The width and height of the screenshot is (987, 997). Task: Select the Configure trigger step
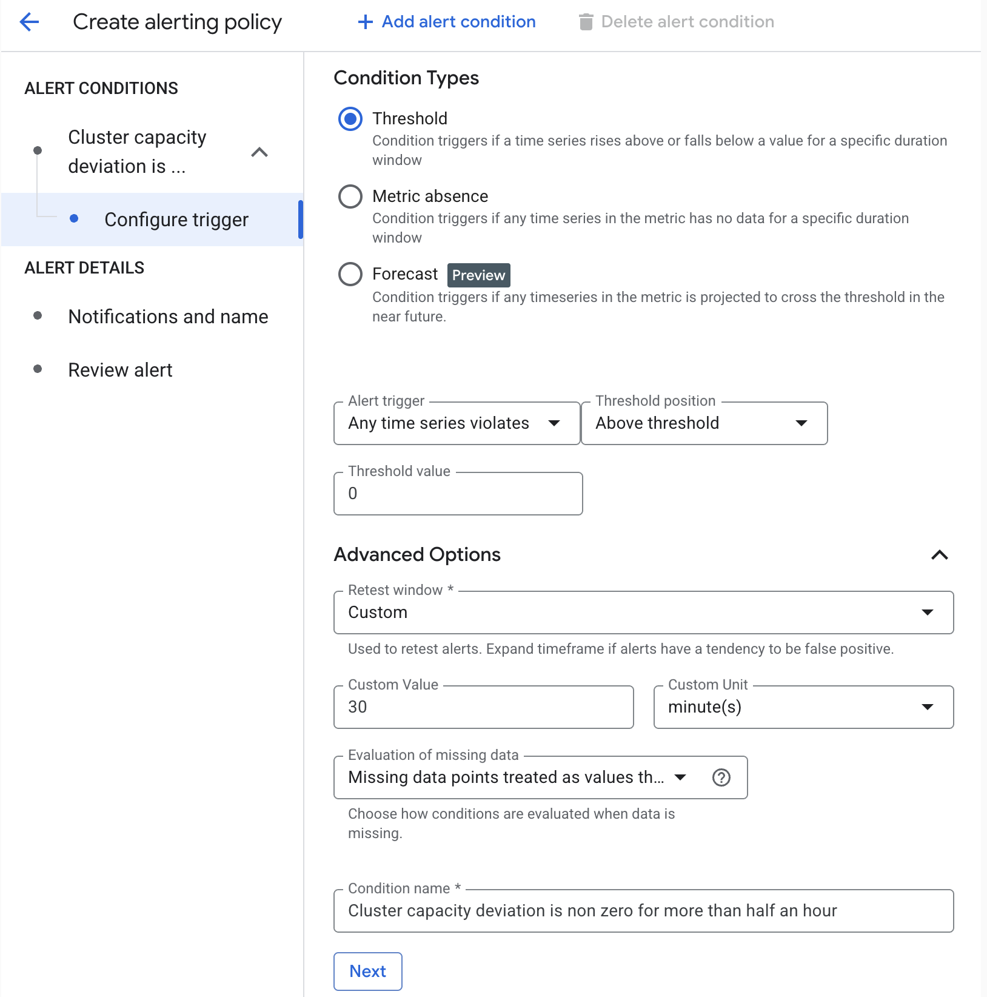coord(176,220)
